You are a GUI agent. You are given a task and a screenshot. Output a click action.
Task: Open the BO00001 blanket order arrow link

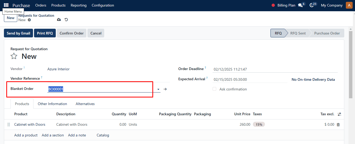(x=165, y=89)
